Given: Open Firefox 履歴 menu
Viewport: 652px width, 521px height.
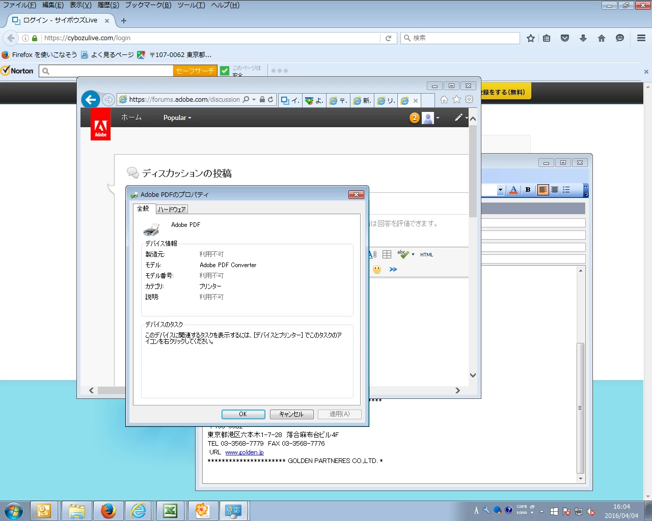Looking at the screenshot, I should point(108,5).
